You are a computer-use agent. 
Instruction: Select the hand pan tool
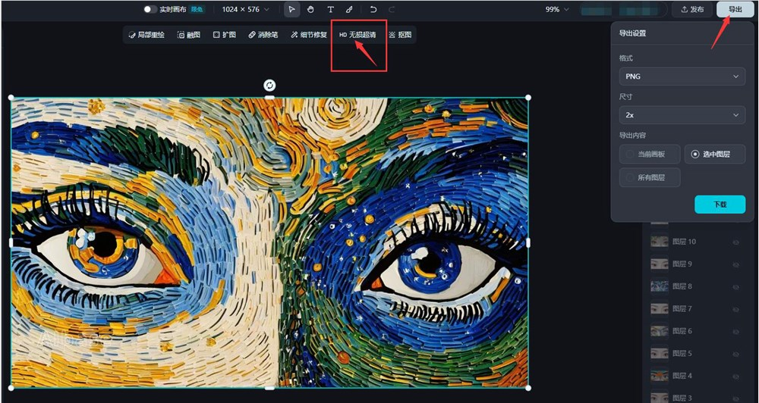click(311, 10)
